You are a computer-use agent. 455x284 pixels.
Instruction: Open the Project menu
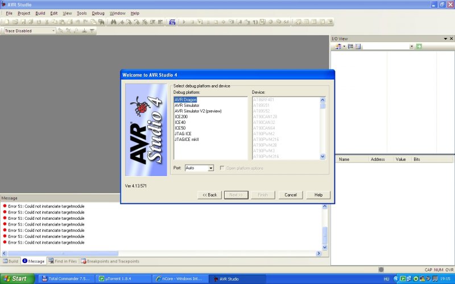point(24,13)
